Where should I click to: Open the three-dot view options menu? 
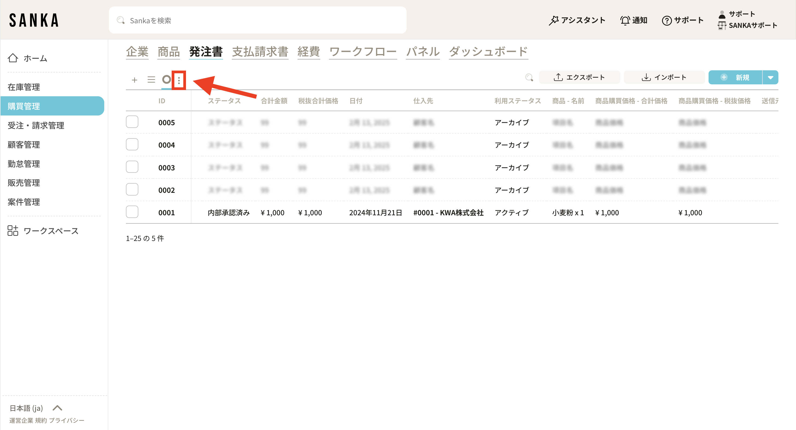pos(179,80)
